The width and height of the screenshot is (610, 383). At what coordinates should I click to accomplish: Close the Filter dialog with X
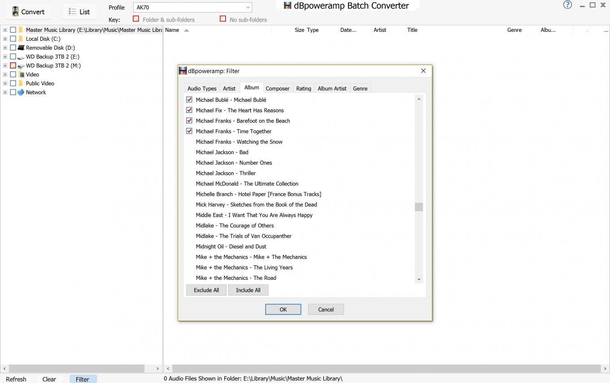click(x=423, y=71)
